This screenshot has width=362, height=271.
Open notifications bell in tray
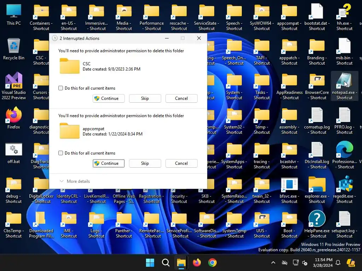pyautogui.click(x=338, y=263)
